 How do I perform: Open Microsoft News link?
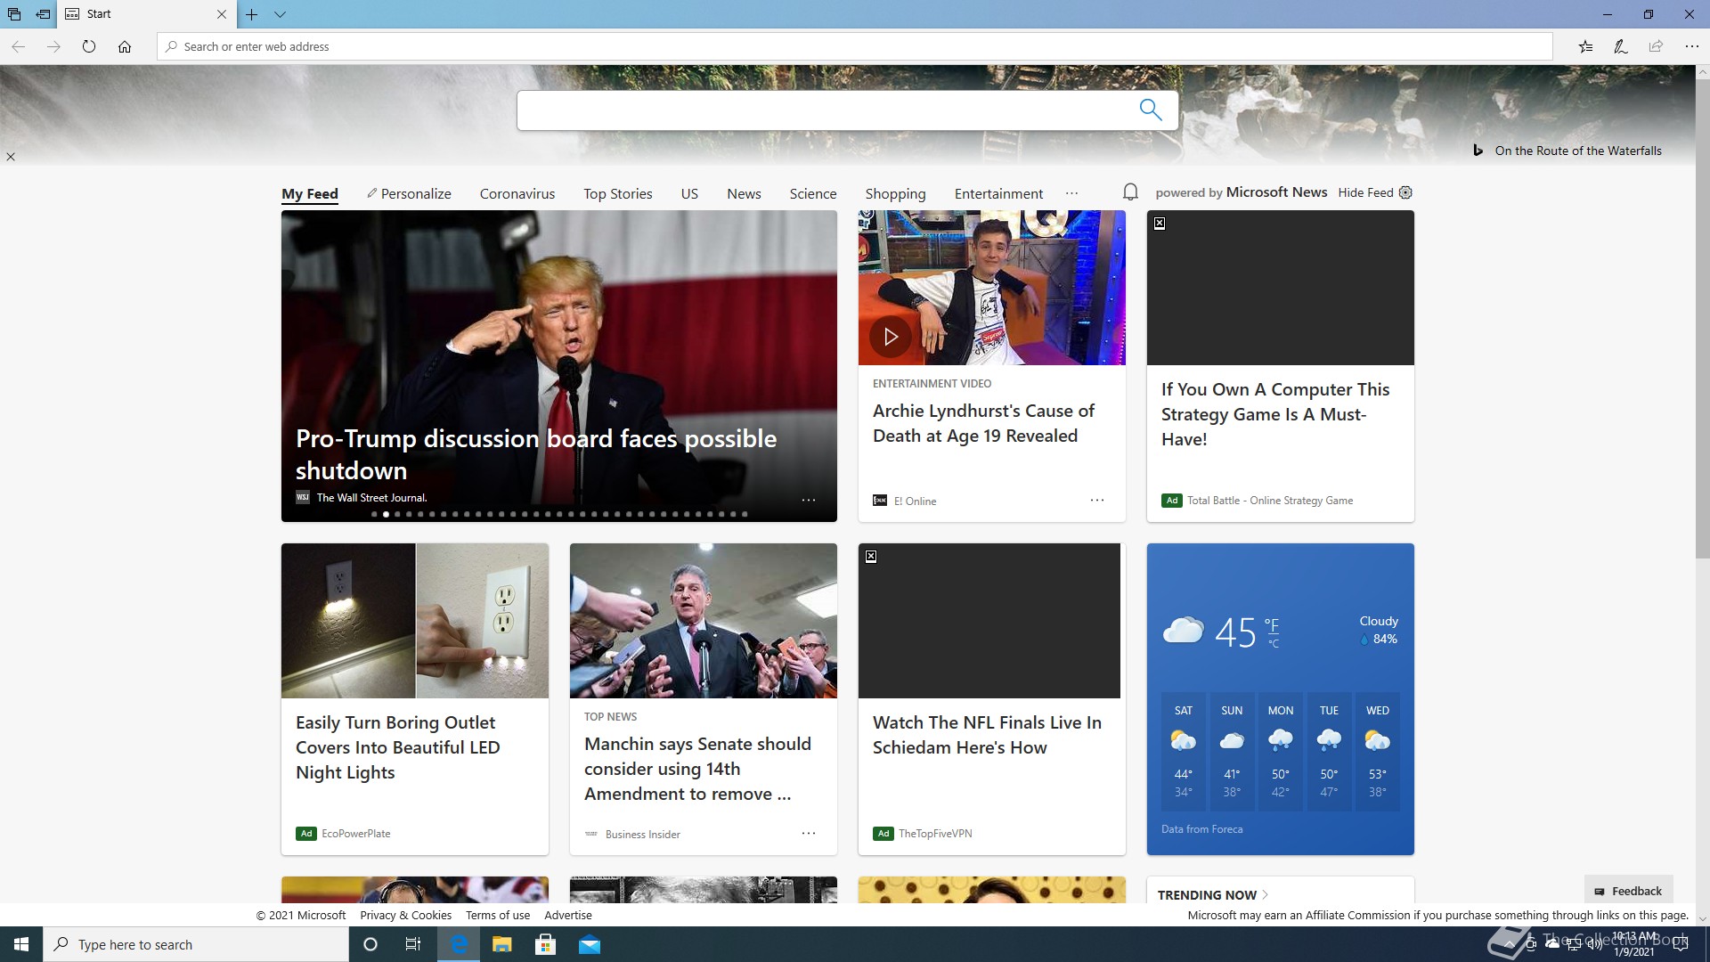click(x=1276, y=192)
